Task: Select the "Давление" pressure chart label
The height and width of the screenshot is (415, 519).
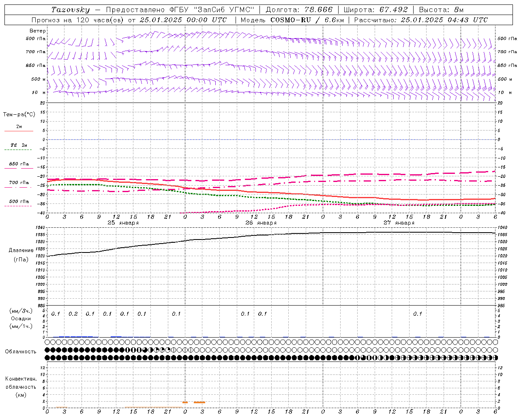Action: [x=21, y=250]
